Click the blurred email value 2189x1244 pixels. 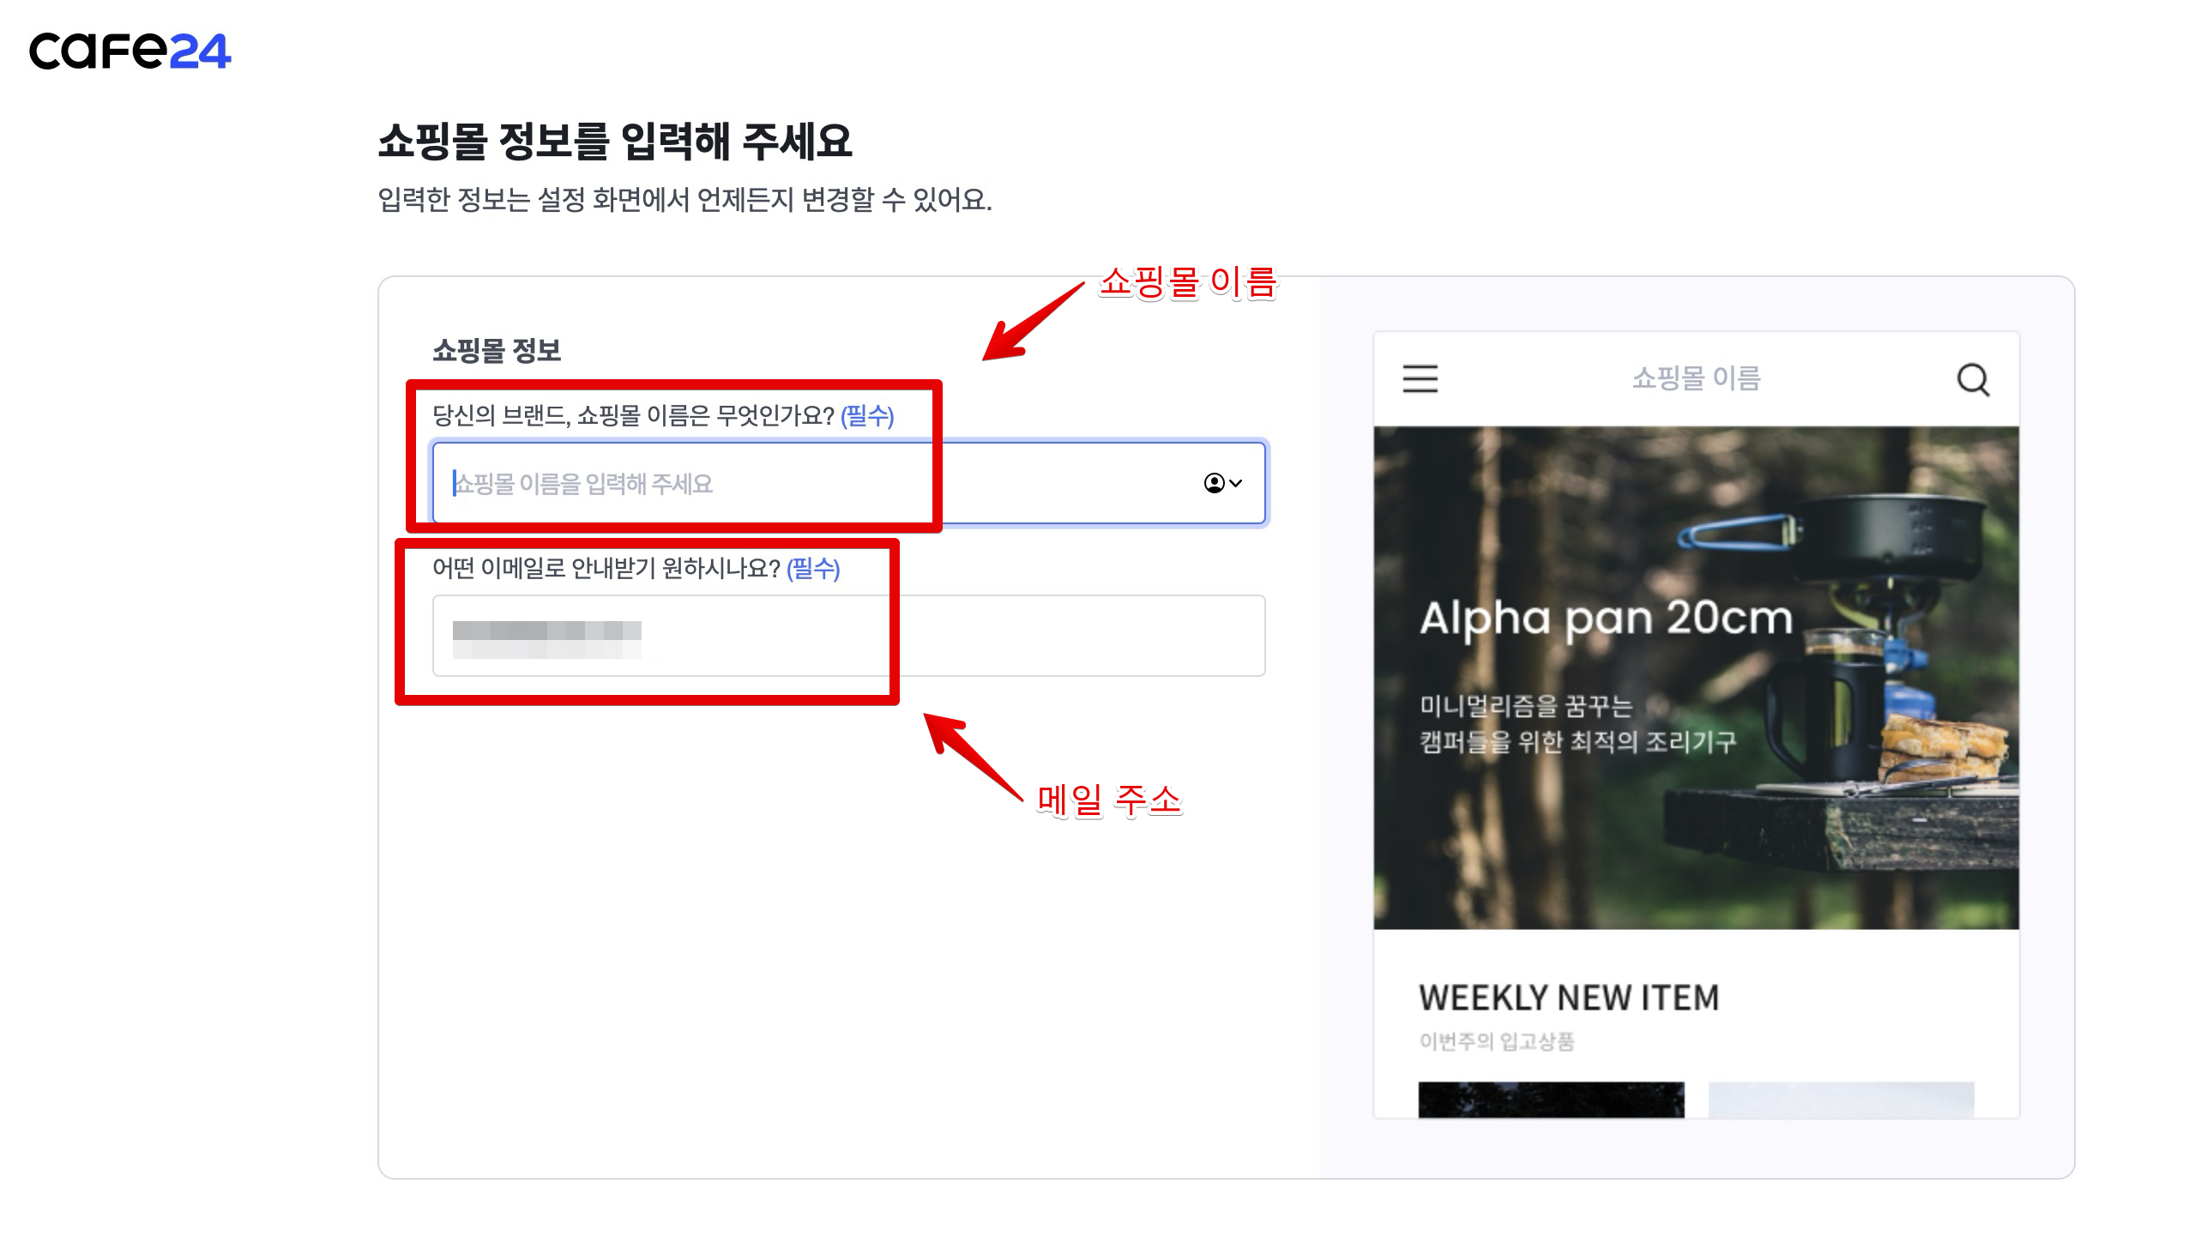546,639
